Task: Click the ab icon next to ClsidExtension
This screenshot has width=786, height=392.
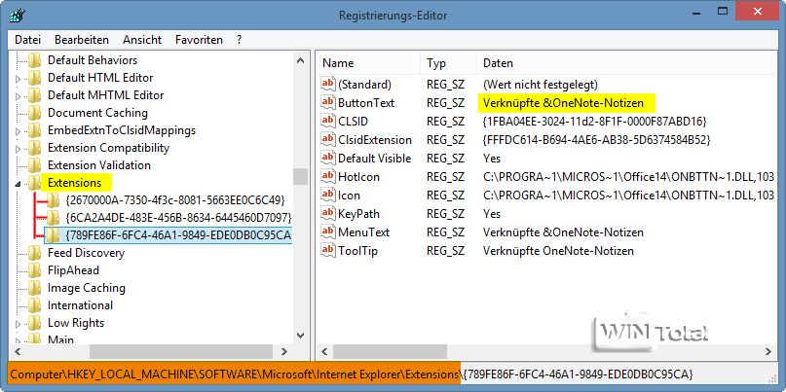Action: click(328, 140)
